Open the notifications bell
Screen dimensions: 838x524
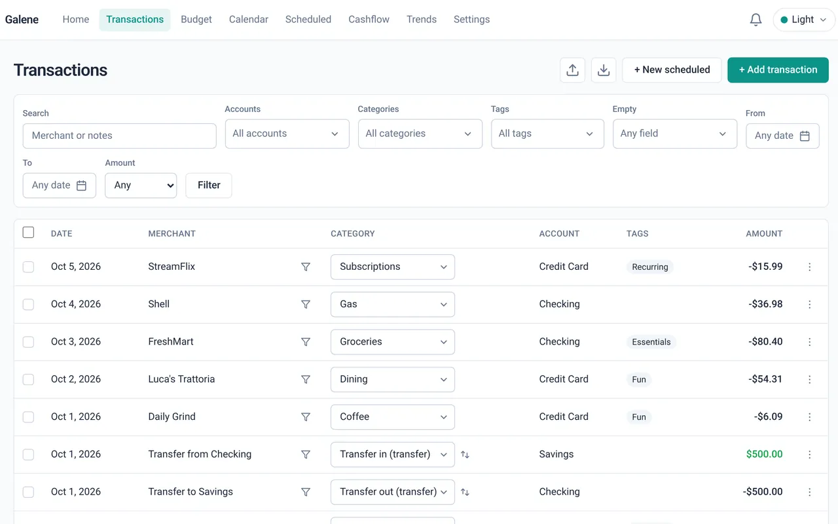[x=756, y=20]
